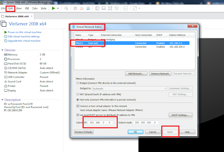Click the Sound Card device icon
This screenshot has height=152, width=224.
(6, 82)
